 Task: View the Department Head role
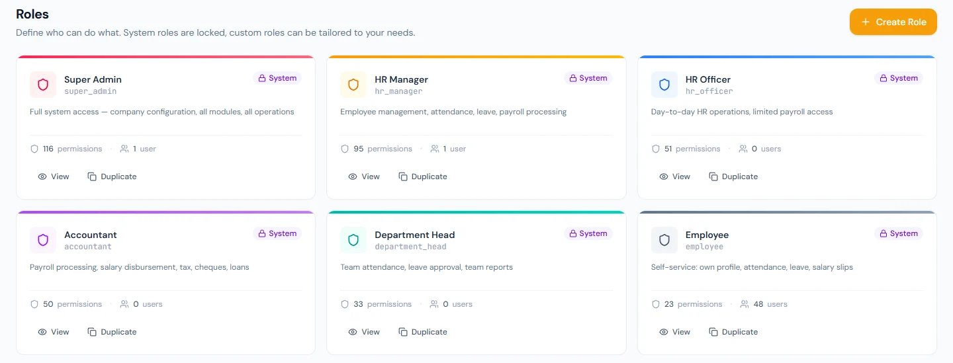(x=364, y=332)
